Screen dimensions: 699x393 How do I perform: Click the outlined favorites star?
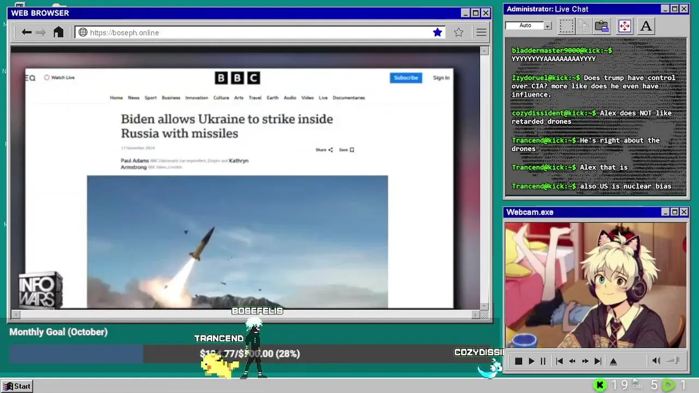459,32
